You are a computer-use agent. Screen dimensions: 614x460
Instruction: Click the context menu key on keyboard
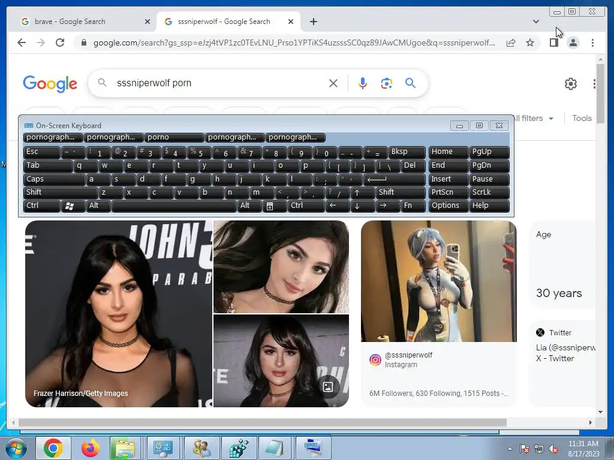tap(274, 206)
